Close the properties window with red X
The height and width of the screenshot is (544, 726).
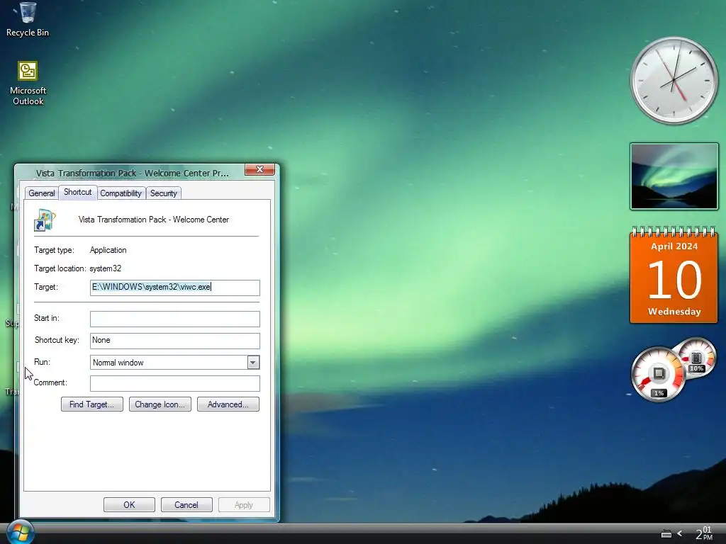coord(259,170)
